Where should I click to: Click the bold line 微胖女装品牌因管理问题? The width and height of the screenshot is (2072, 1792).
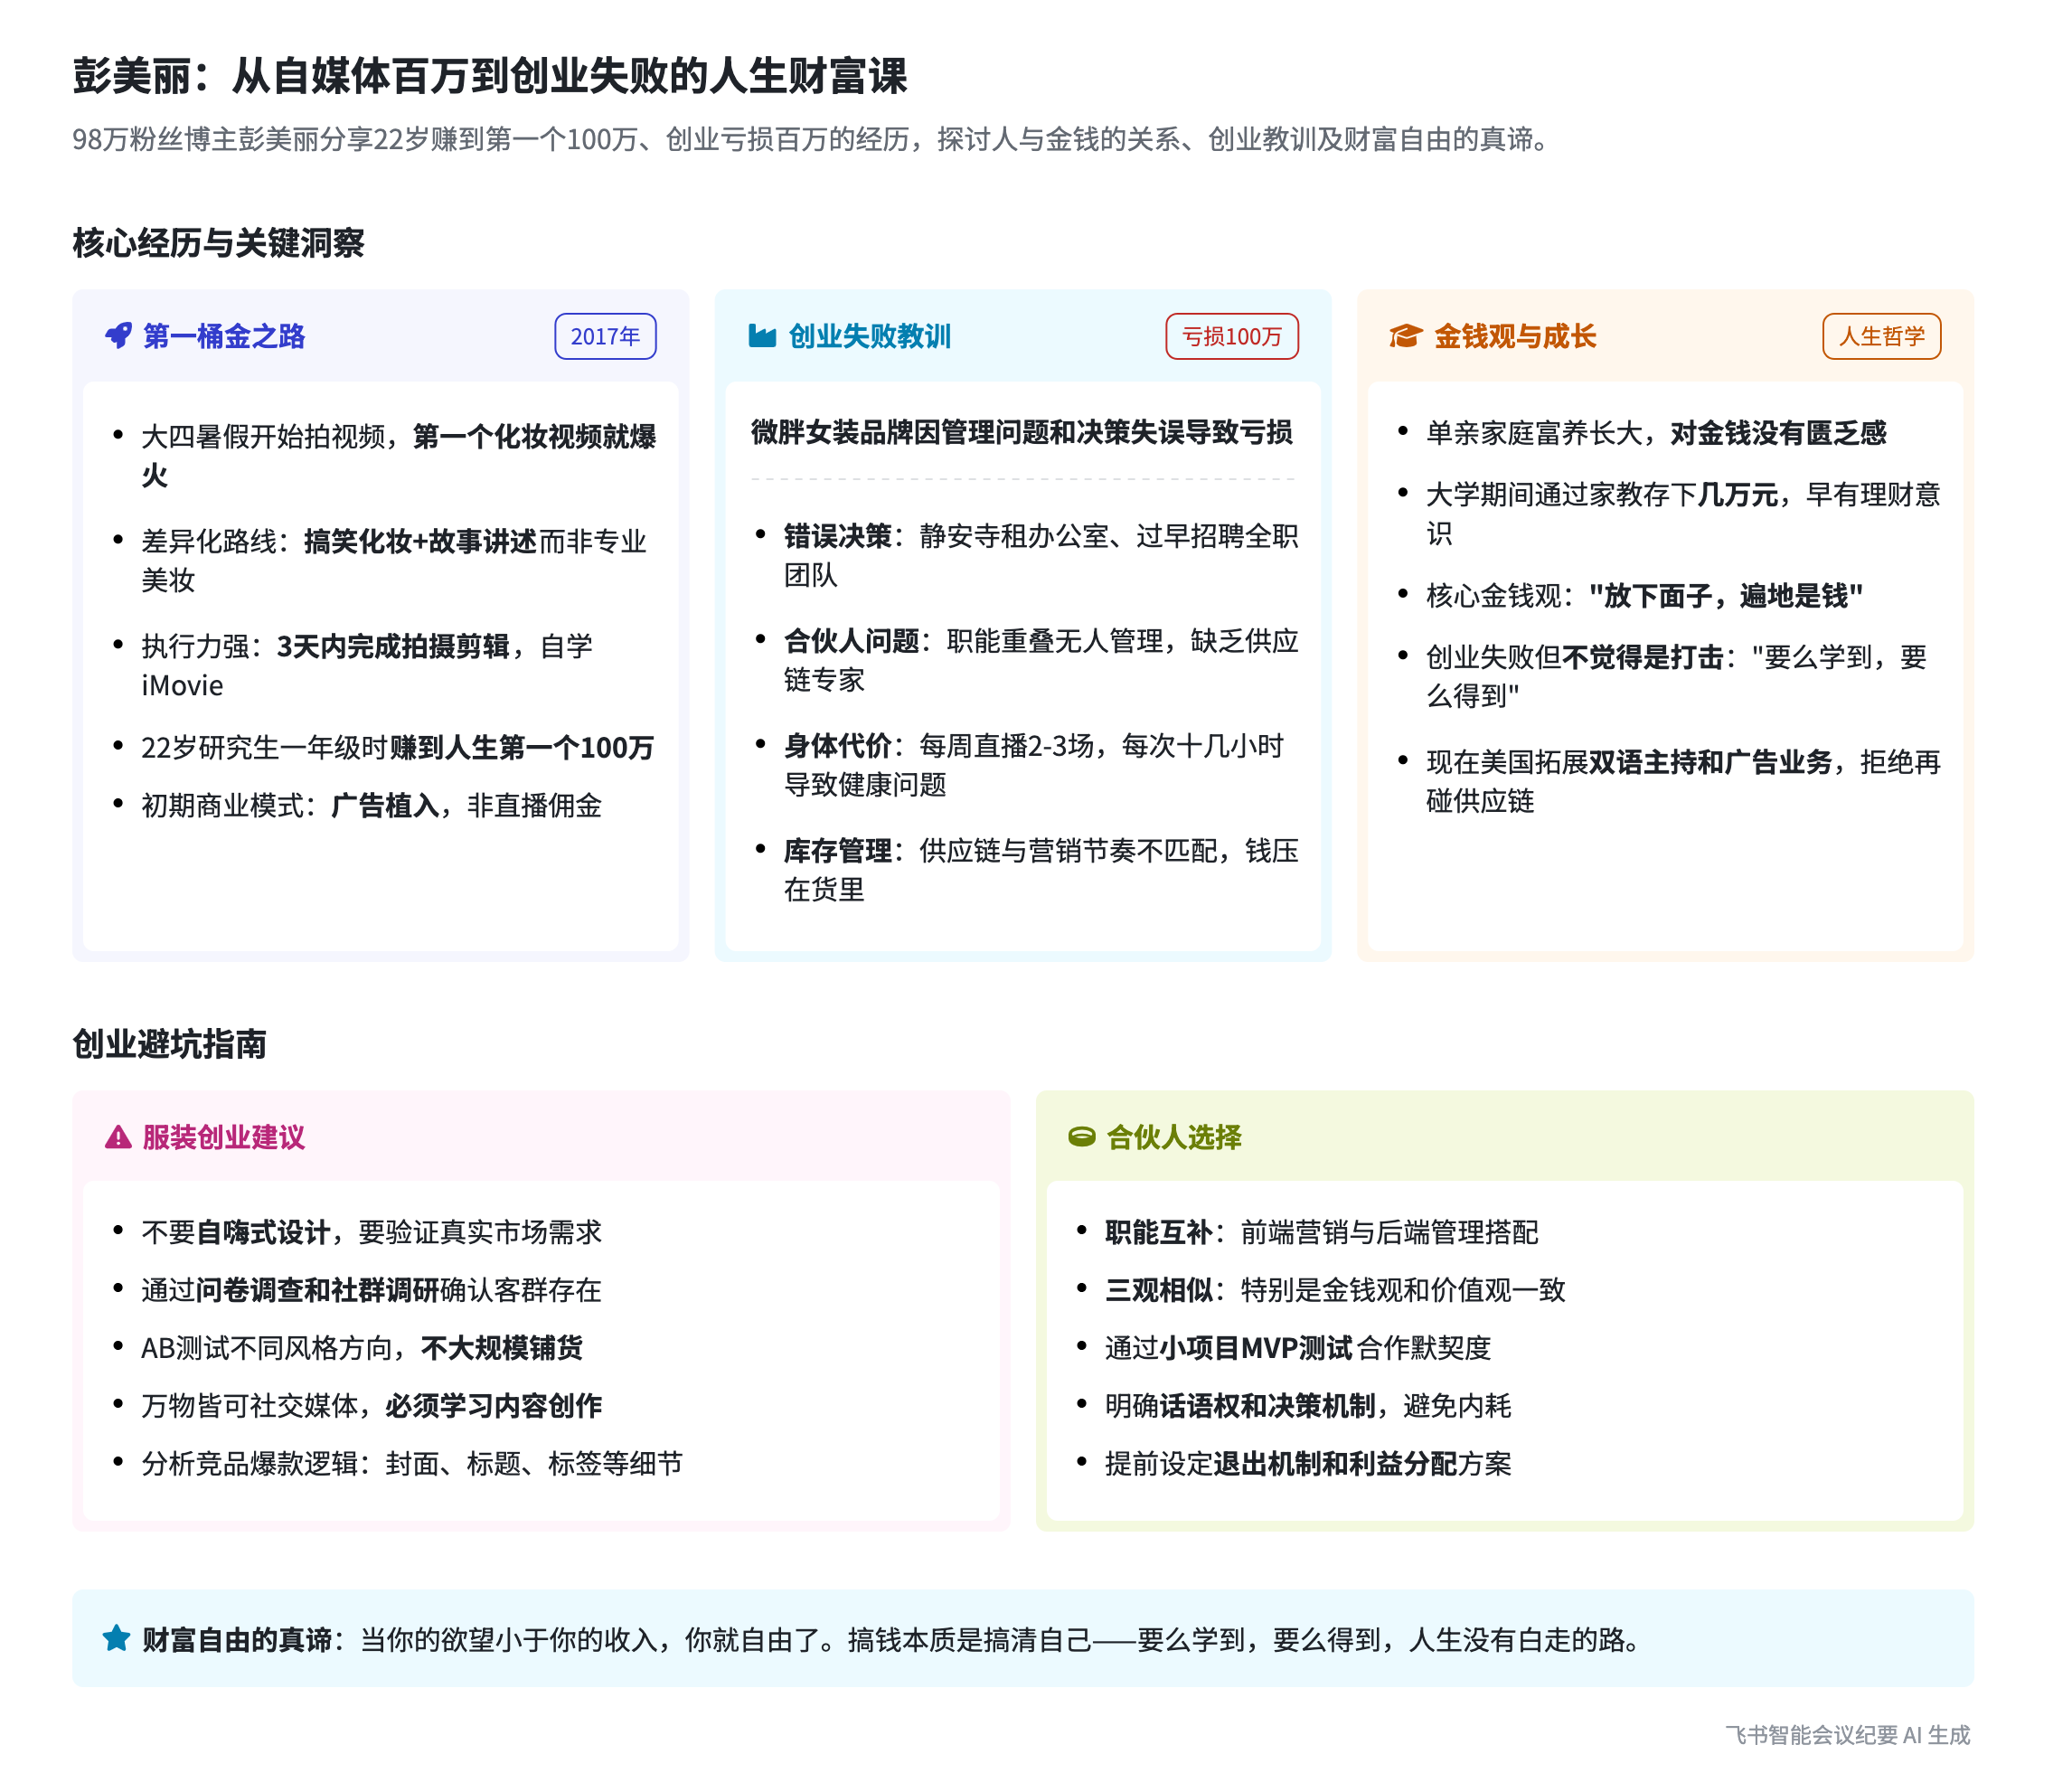tap(1021, 432)
